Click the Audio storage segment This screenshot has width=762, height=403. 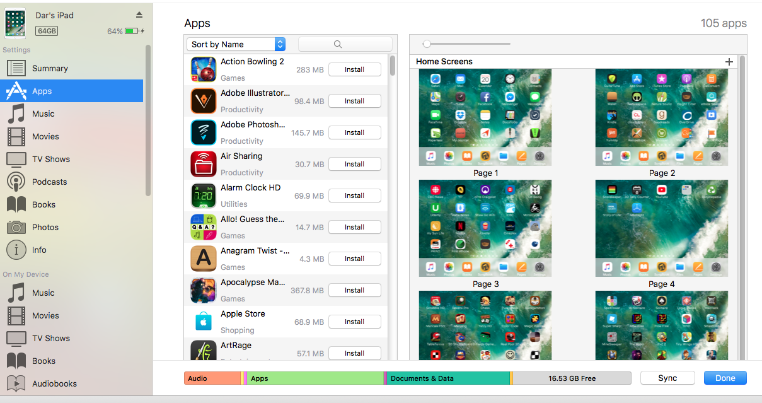coord(212,378)
